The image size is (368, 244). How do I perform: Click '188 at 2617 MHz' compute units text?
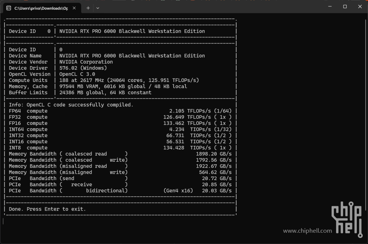pyautogui.click(x=81, y=80)
